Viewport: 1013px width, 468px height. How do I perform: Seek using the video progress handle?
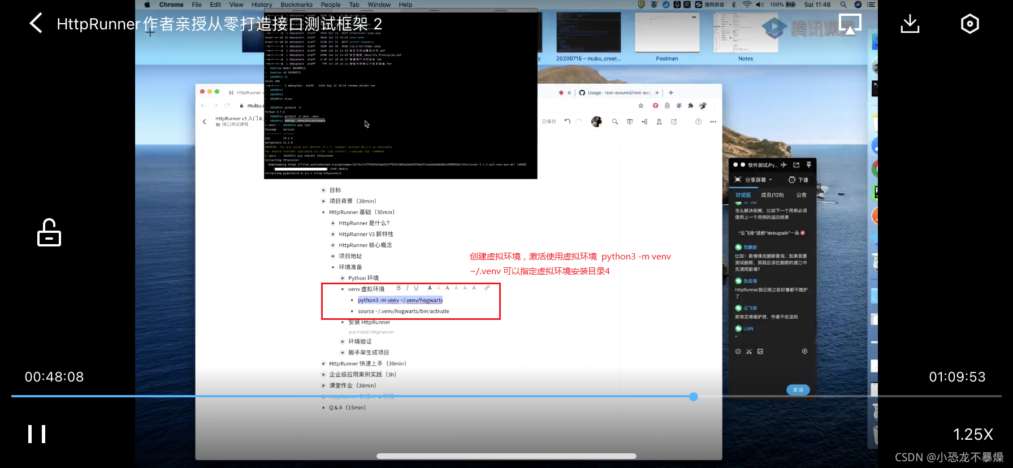click(694, 397)
